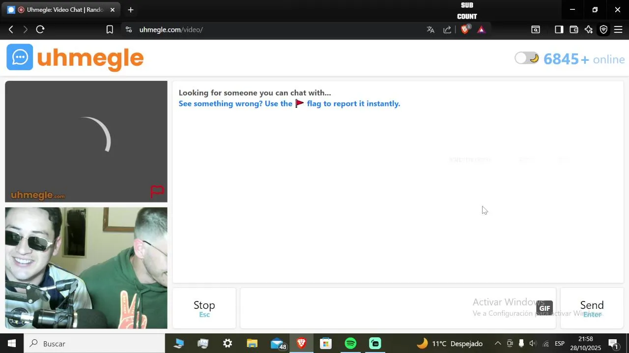Open Brave Rewards triangle icon
Viewport: 629px width, 353px height.
481,29
